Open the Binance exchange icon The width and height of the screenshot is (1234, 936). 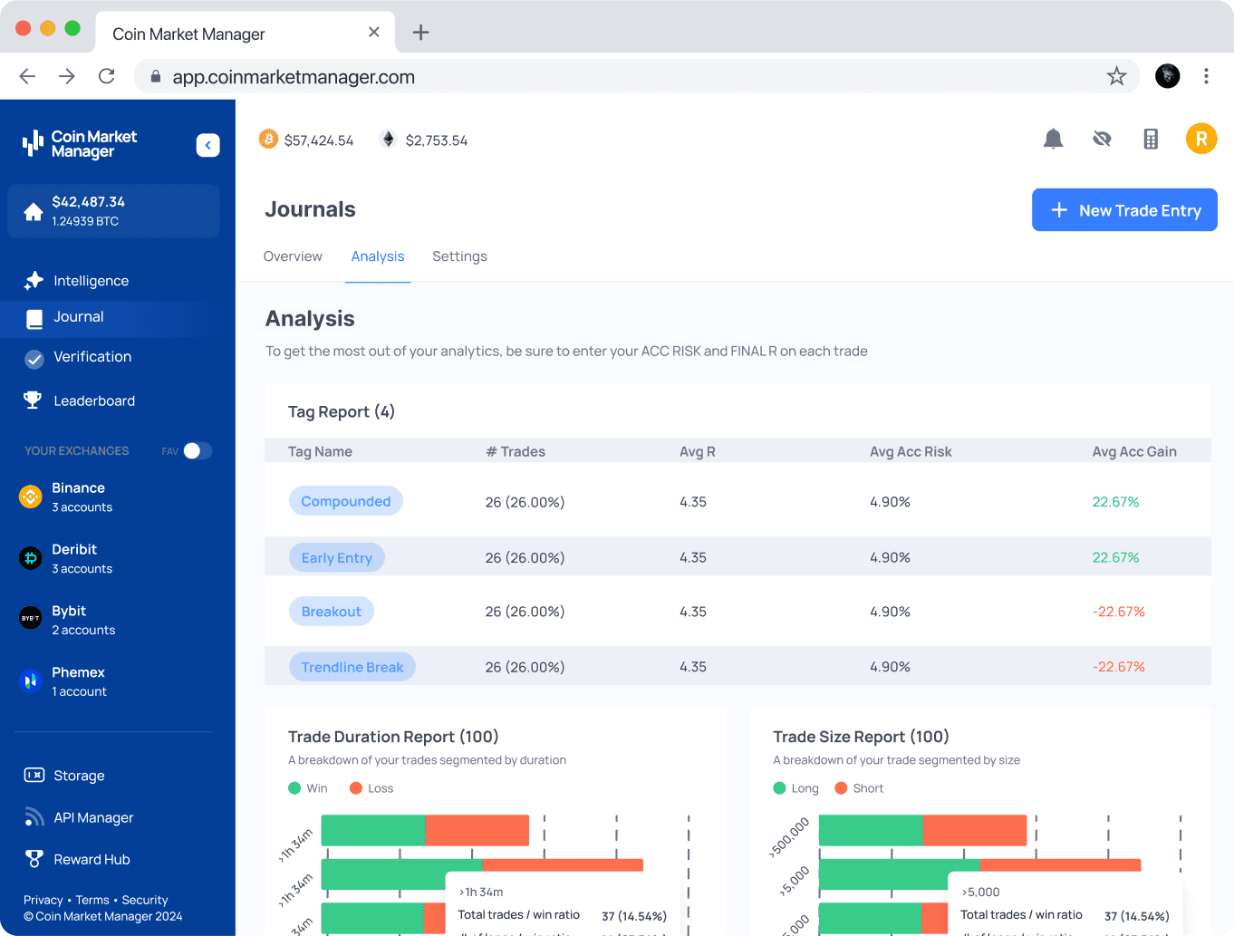31,497
